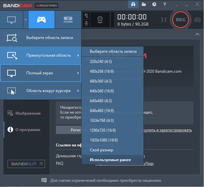204x187 pixels.
Task: Select the 1280x720 (16:9) size
Action: [113, 130]
